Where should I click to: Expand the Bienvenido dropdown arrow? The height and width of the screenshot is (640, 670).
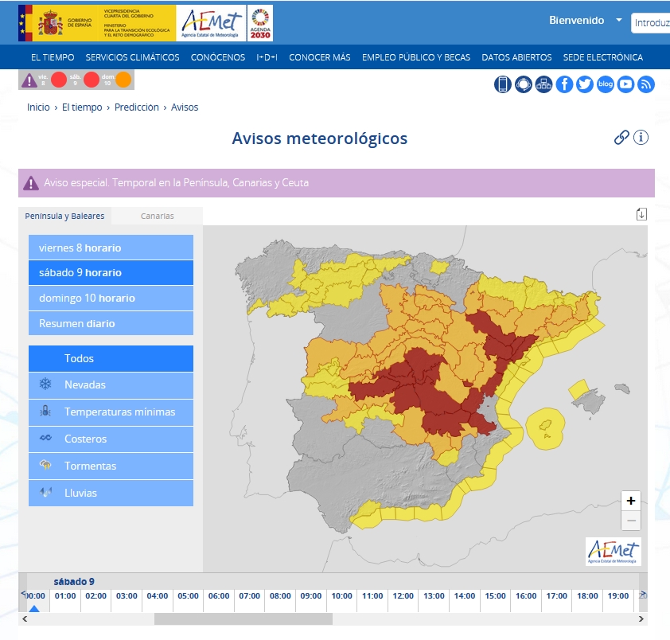[x=619, y=20]
